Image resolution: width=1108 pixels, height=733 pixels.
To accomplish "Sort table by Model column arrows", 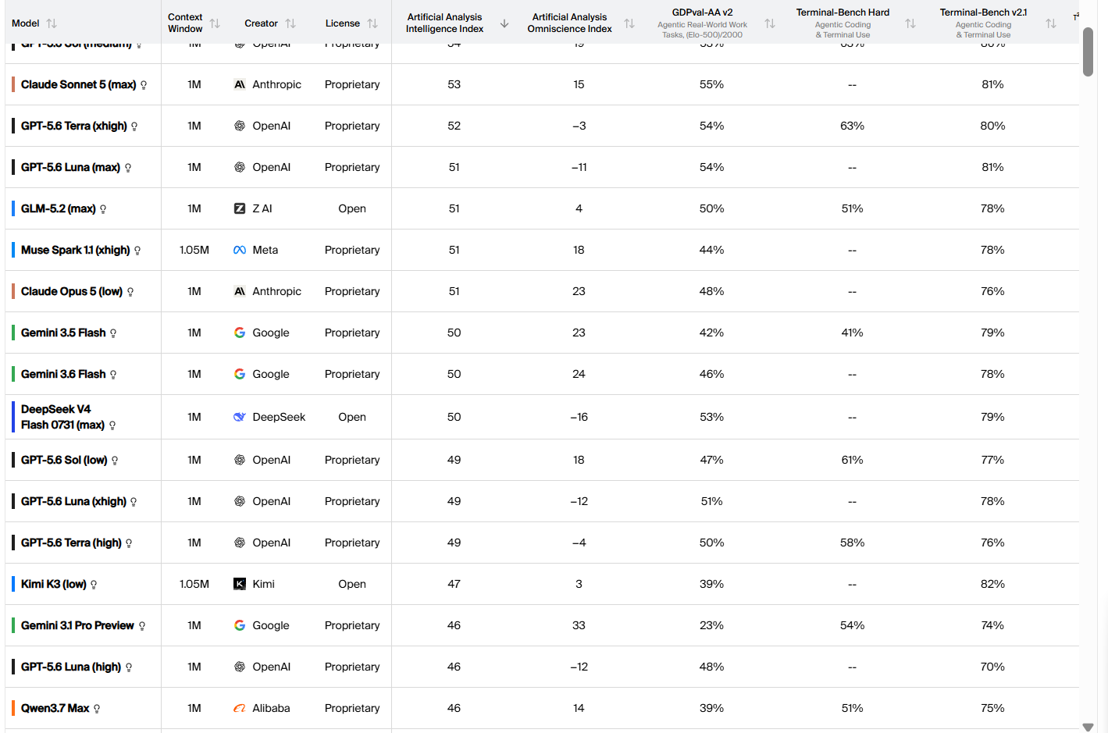I will tap(52, 23).
